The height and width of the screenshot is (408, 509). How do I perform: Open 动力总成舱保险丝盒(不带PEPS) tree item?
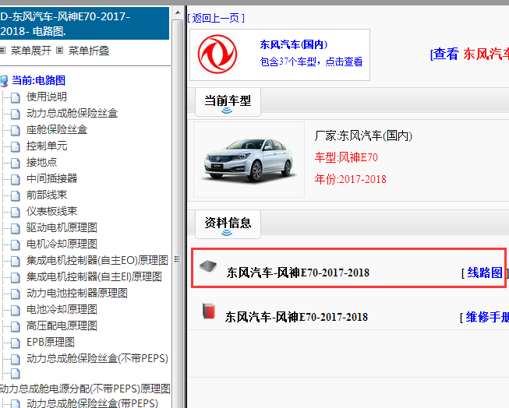97,358
